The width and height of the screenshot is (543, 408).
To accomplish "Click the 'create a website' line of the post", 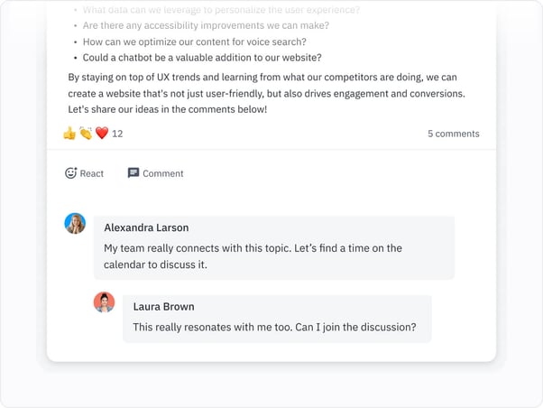I will click(266, 94).
